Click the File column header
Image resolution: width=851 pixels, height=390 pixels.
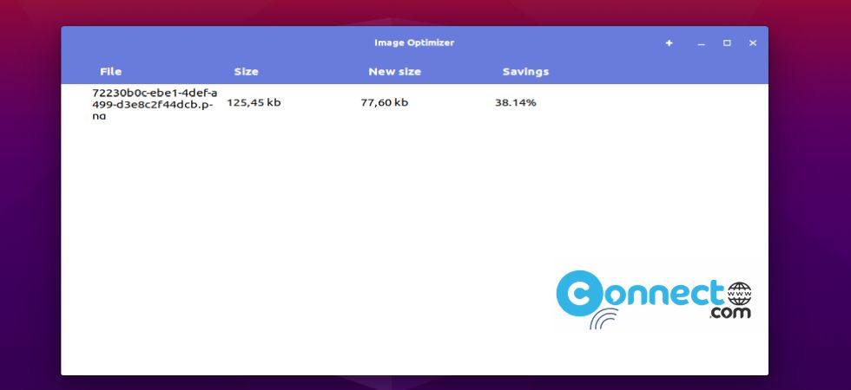coord(111,71)
